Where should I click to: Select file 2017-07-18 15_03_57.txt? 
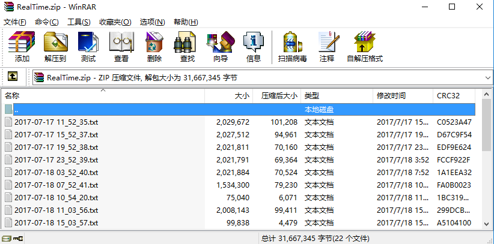[x=56, y=222]
